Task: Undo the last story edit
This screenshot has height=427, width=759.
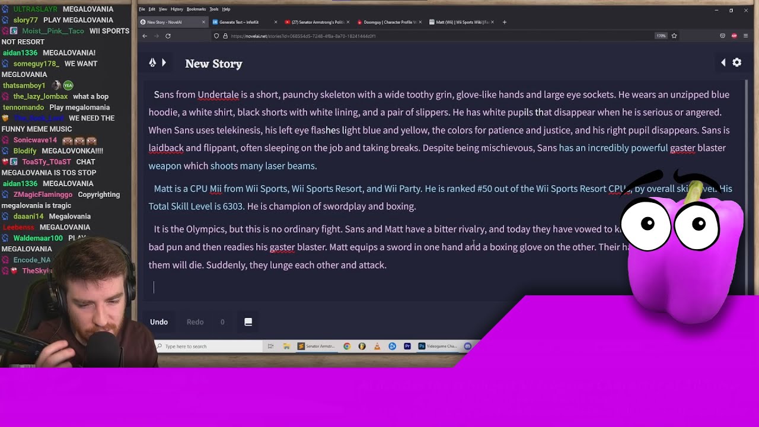Action: pos(159,322)
